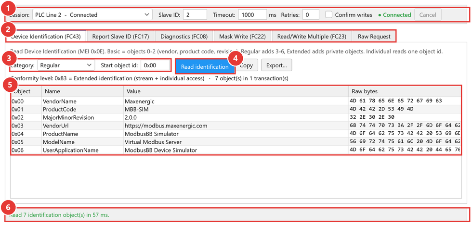Go to the Mask Write (FC22) tab
The image size is (472, 226).
click(242, 37)
